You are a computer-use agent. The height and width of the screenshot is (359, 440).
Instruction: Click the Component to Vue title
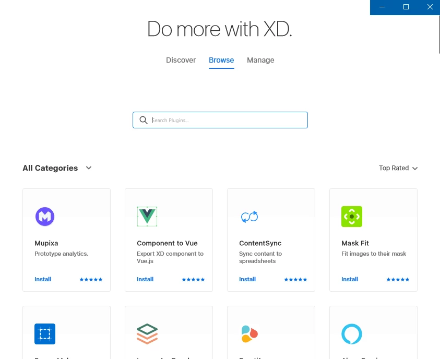(x=167, y=243)
